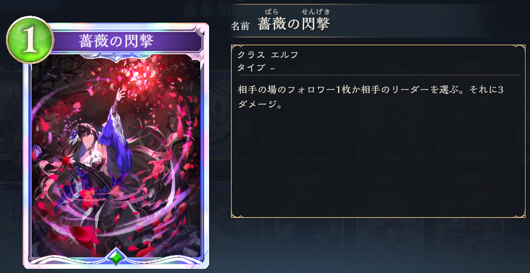Click the 名前 薔薇の閃撃 name header

pos(280,25)
